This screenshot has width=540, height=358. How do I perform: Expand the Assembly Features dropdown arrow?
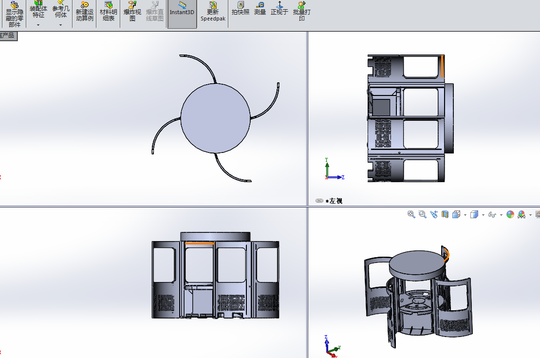[x=38, y=25]
